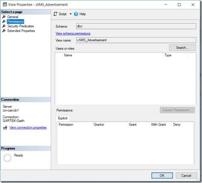Click the Column Permissions button
Image resolution: width=202 pixels, height=183 pixels.
pyautogui.click(x=177, y=110)
